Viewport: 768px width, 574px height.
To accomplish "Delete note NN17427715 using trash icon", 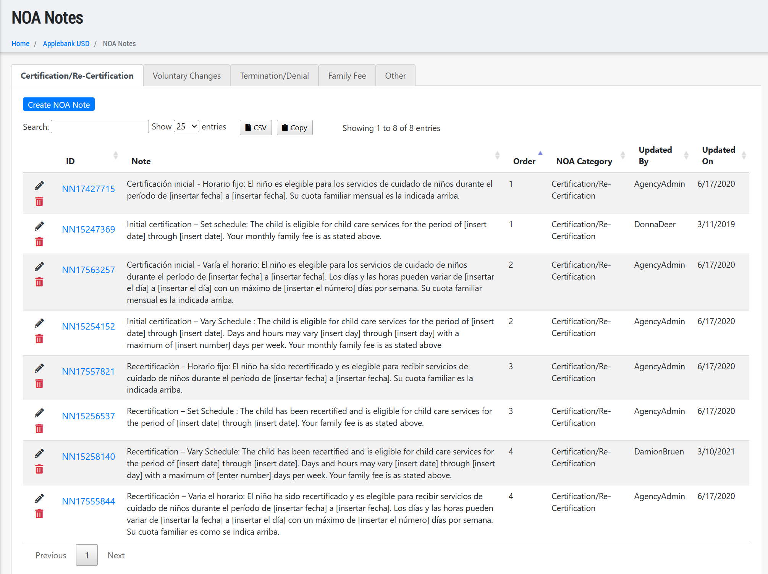I will pyautogui.click(x=39, y=201).
